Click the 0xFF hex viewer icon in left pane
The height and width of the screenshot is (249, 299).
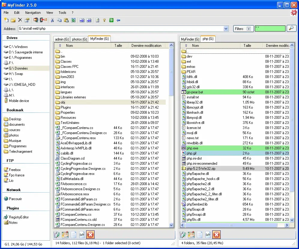(82, 235)
